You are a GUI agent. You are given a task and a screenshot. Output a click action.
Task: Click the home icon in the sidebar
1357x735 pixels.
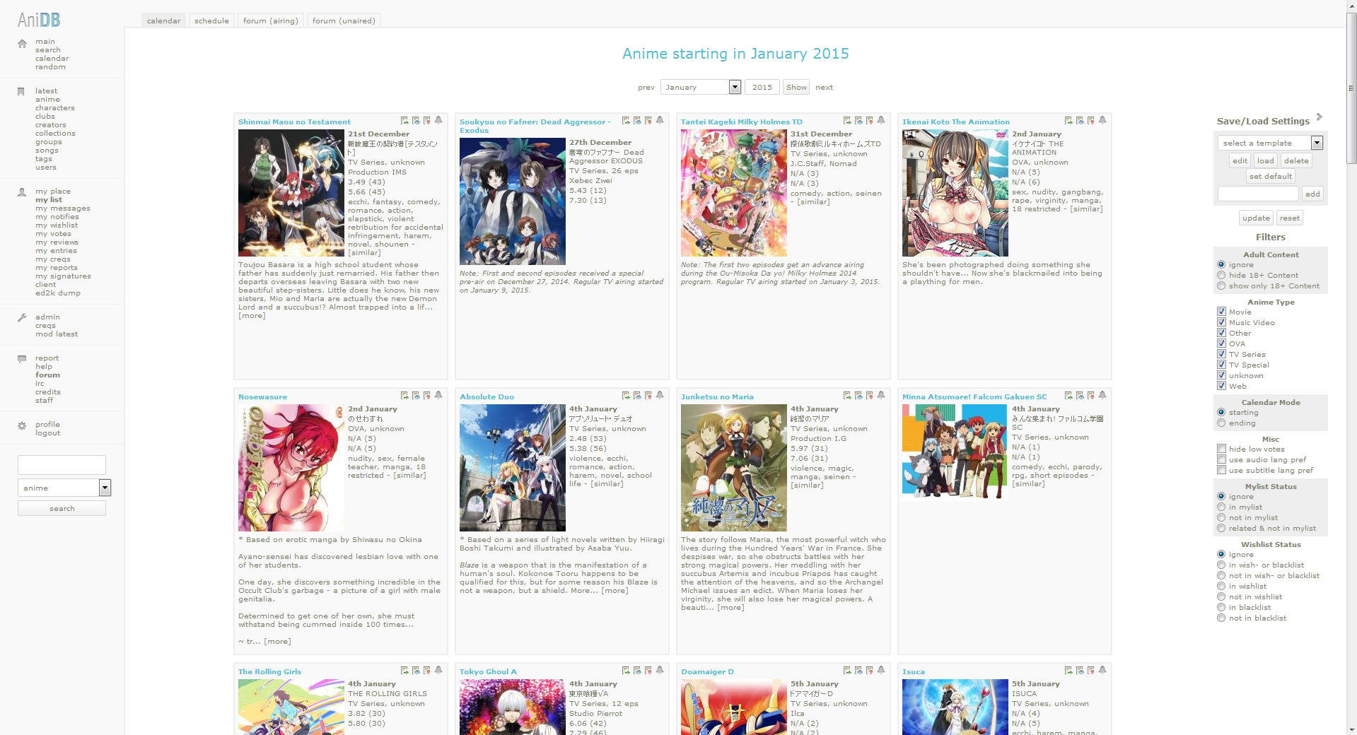pos(22,44)
